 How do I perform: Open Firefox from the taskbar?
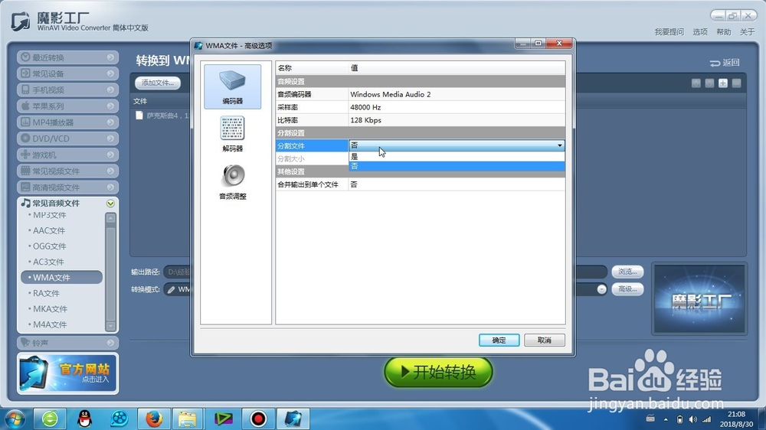[154, 419]
